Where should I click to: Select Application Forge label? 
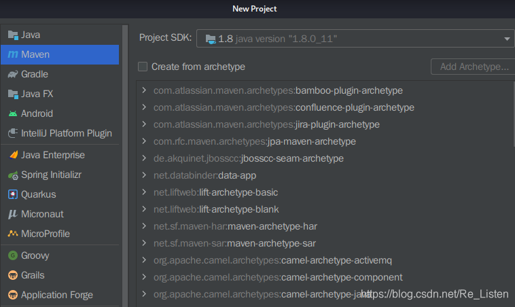point(57,295)
